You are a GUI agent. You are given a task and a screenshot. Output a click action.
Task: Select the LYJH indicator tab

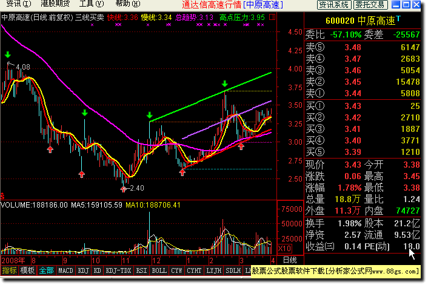214,270
